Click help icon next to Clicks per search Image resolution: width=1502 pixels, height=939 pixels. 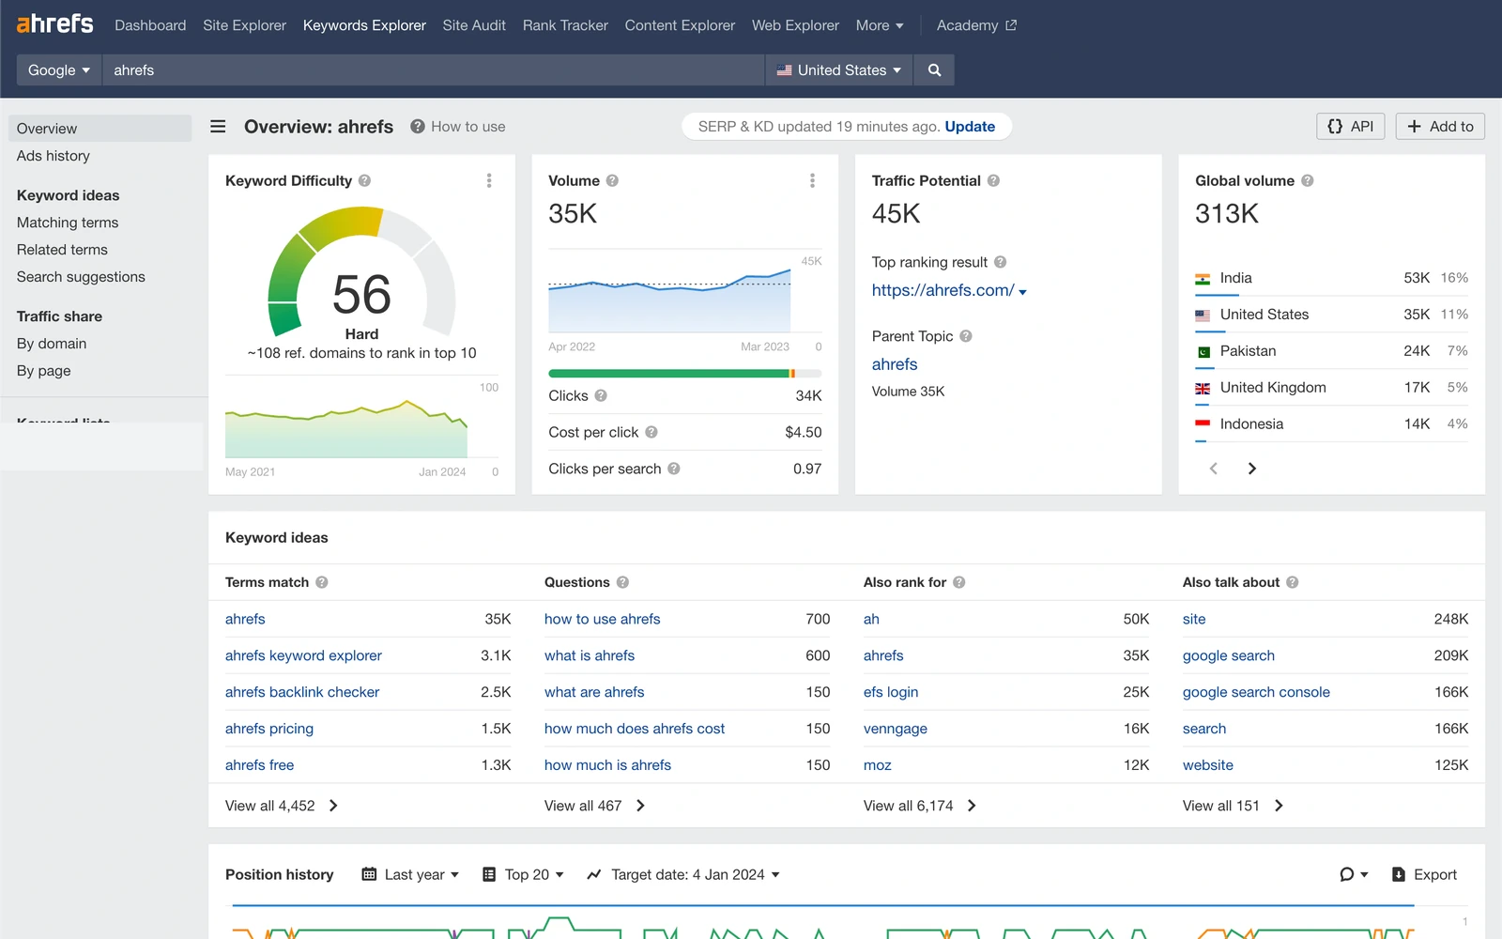click(674, 469)
